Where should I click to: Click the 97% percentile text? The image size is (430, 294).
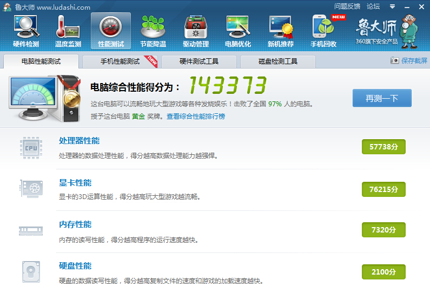[x=275, y=104]
